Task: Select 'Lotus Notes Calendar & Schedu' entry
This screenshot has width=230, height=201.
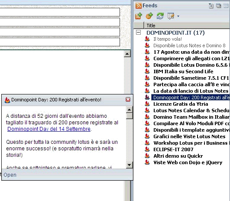Action: click(x=191, y=110)
